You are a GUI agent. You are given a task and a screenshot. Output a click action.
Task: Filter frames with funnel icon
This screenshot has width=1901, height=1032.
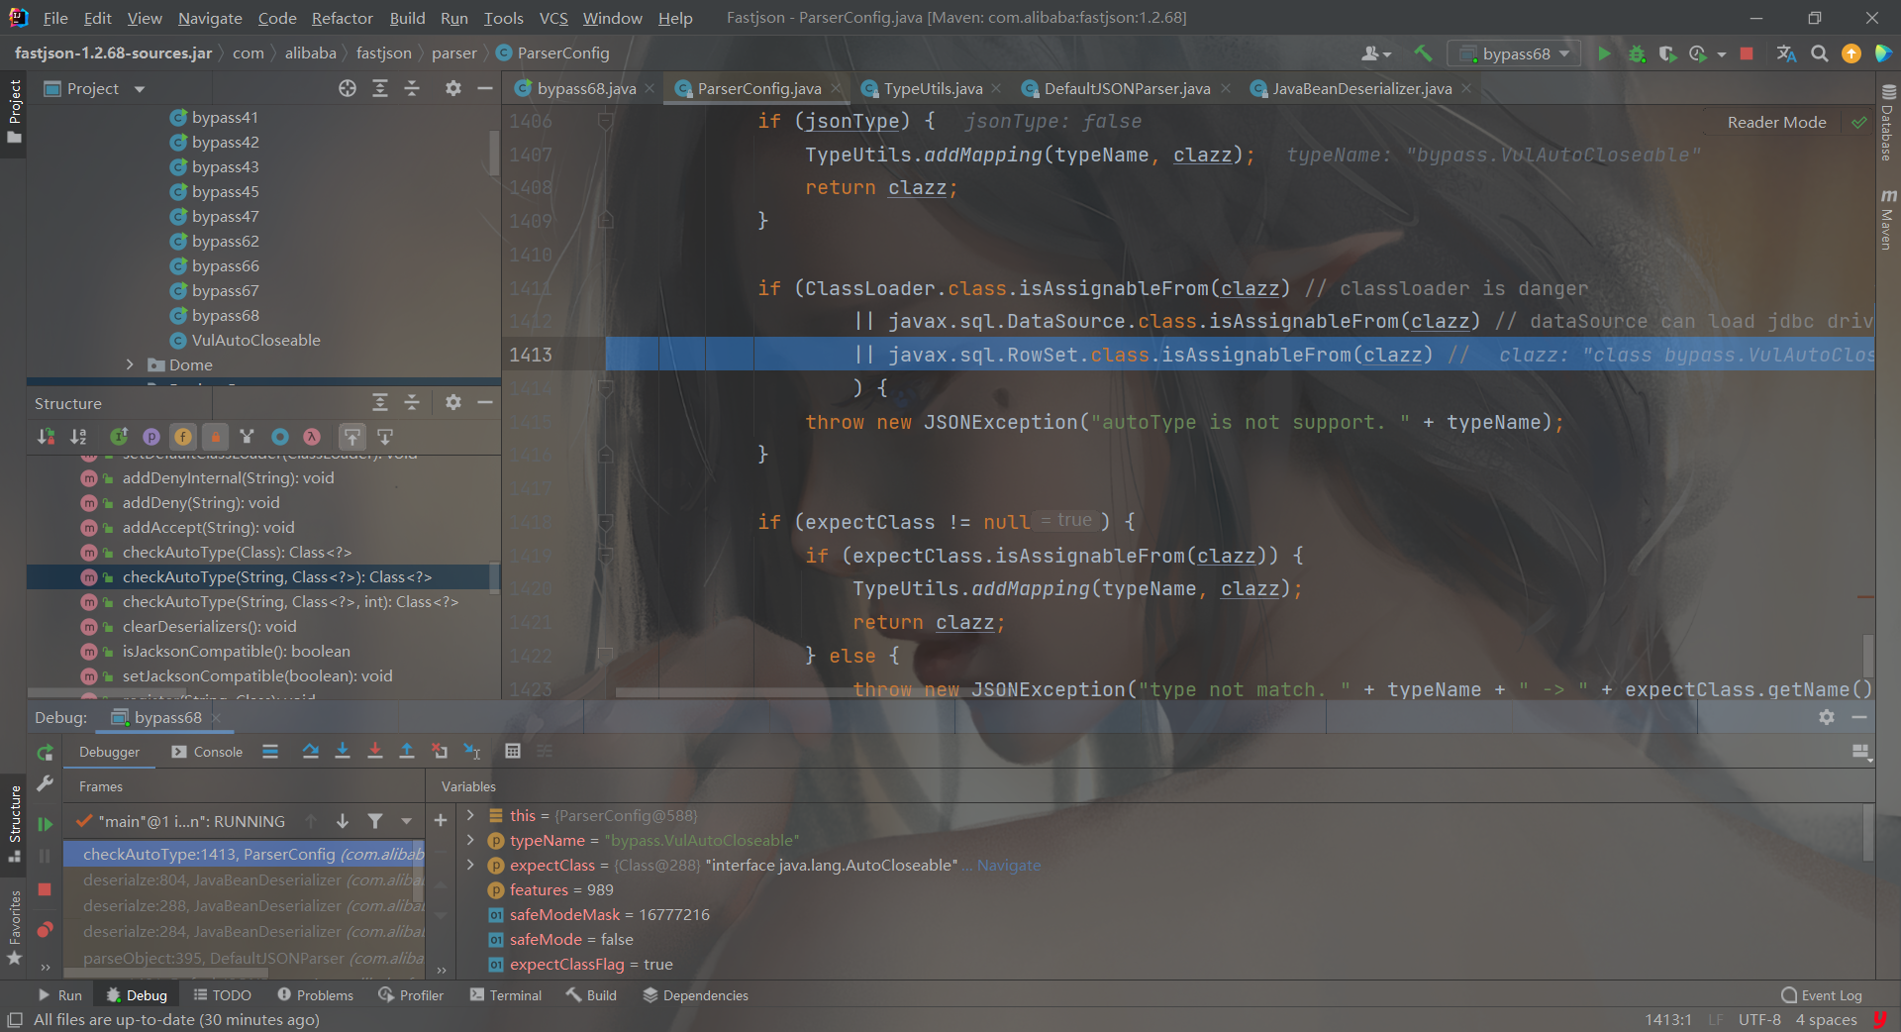(375, 821)
